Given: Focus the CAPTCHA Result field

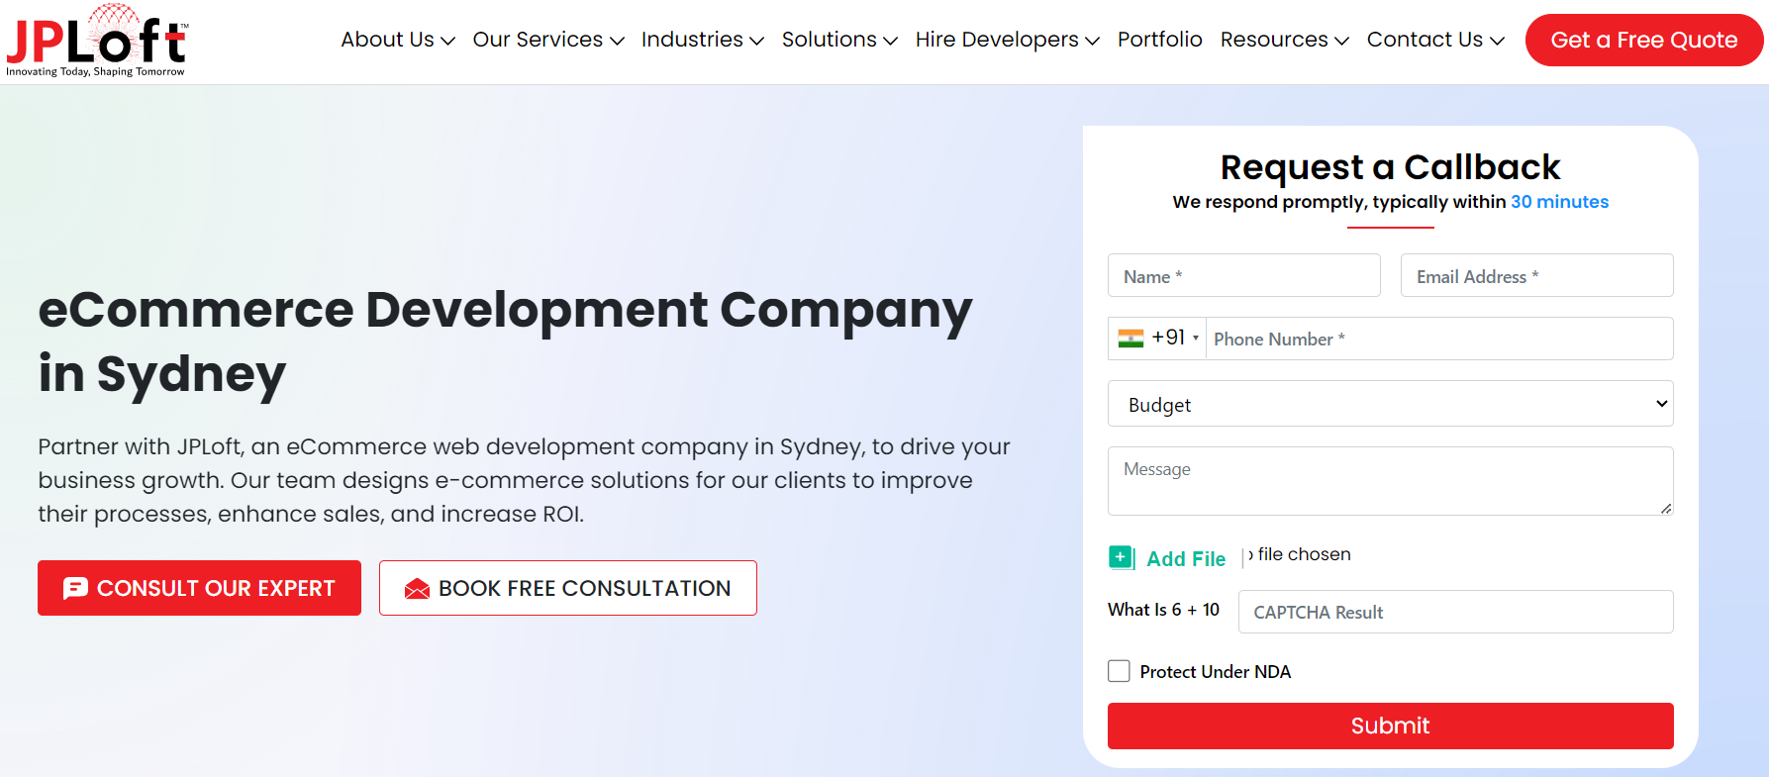Looking at the screenshot, I should [x=1455, y=612].
